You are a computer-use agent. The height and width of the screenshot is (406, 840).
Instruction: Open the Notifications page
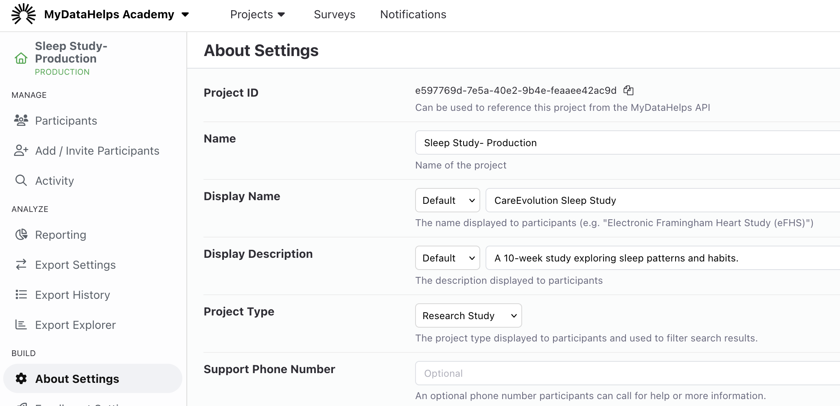pos(413,15)
